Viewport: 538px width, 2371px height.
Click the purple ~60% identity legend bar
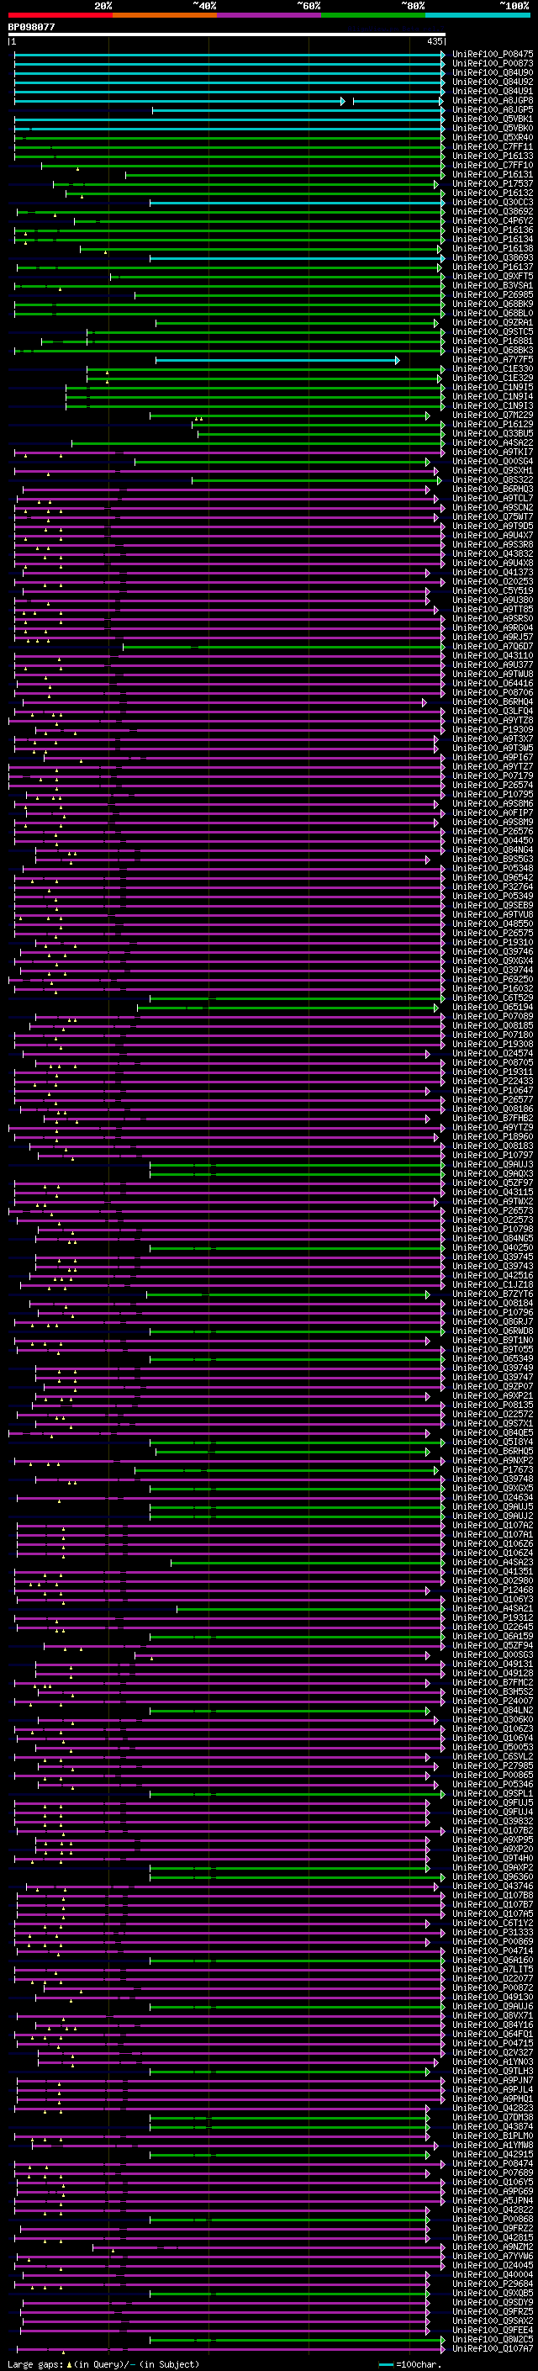pyautogui.click(x=270, y=15)
